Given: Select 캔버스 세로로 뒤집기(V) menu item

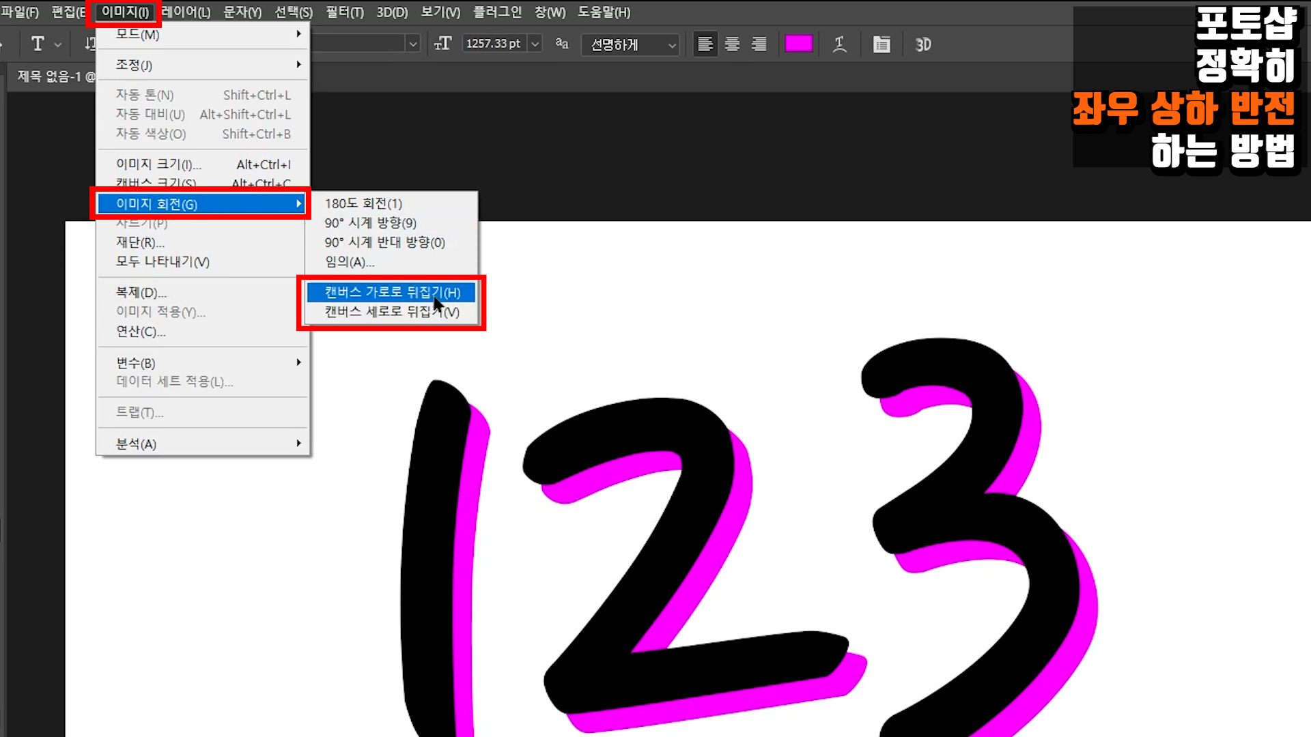Looking at the screenshot, I should pos(391,312).
